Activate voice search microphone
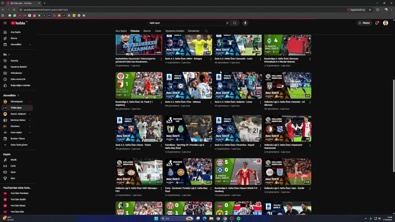Viewport: 395px width, 222px height. pyautogui.click(x=245, y=23)
